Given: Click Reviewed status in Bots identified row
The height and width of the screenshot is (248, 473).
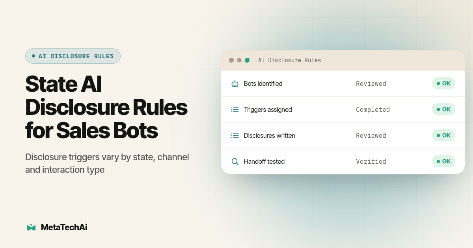Looking at the screenshot, I should point(371,83).
